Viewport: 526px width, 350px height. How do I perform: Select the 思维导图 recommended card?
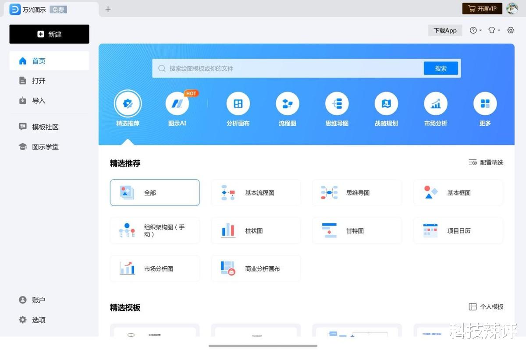click(357, 192)
